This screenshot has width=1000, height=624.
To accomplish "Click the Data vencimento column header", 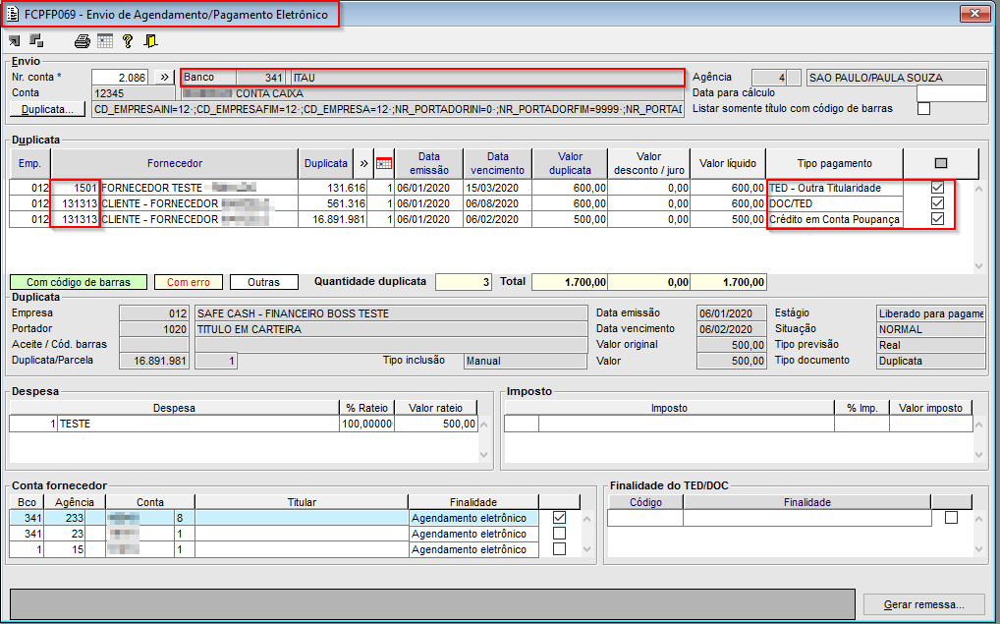I will [x=497, y=163].
